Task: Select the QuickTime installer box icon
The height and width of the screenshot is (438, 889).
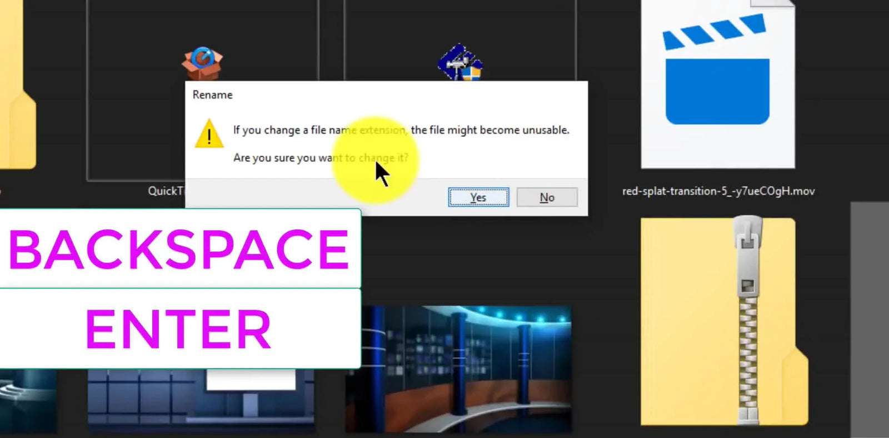Action: pyautogui.click(x=202, y=63)
